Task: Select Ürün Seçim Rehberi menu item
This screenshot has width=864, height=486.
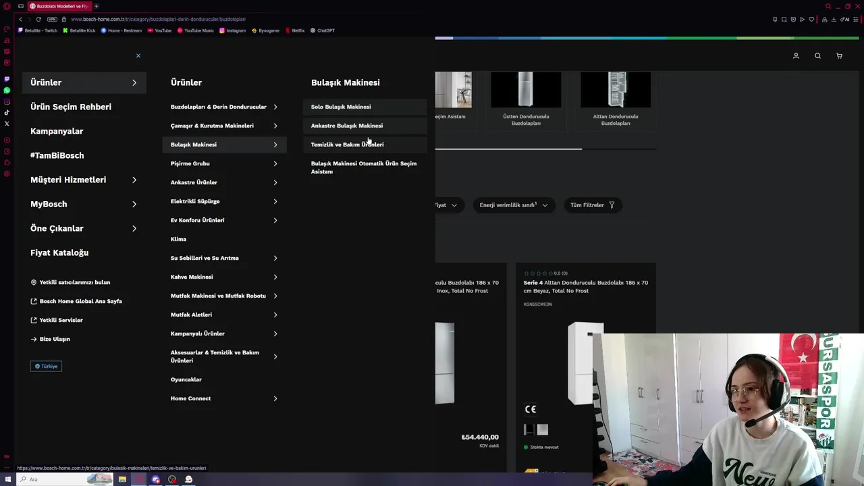Action: [71, 107]
